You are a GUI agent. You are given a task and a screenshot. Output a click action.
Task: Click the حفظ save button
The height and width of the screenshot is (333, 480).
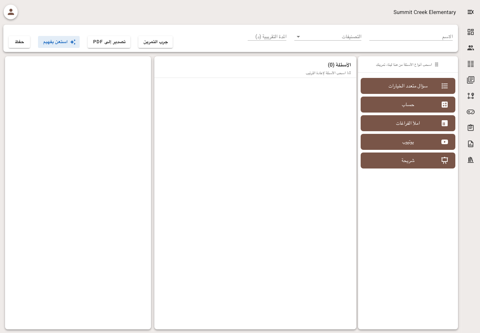19,42
